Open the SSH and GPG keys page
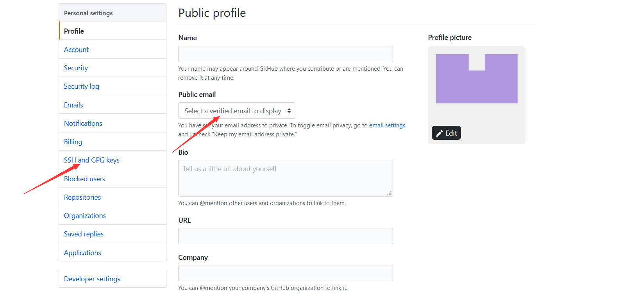The width and height of the screenshot is (629, 295). (x=92, y=160)
